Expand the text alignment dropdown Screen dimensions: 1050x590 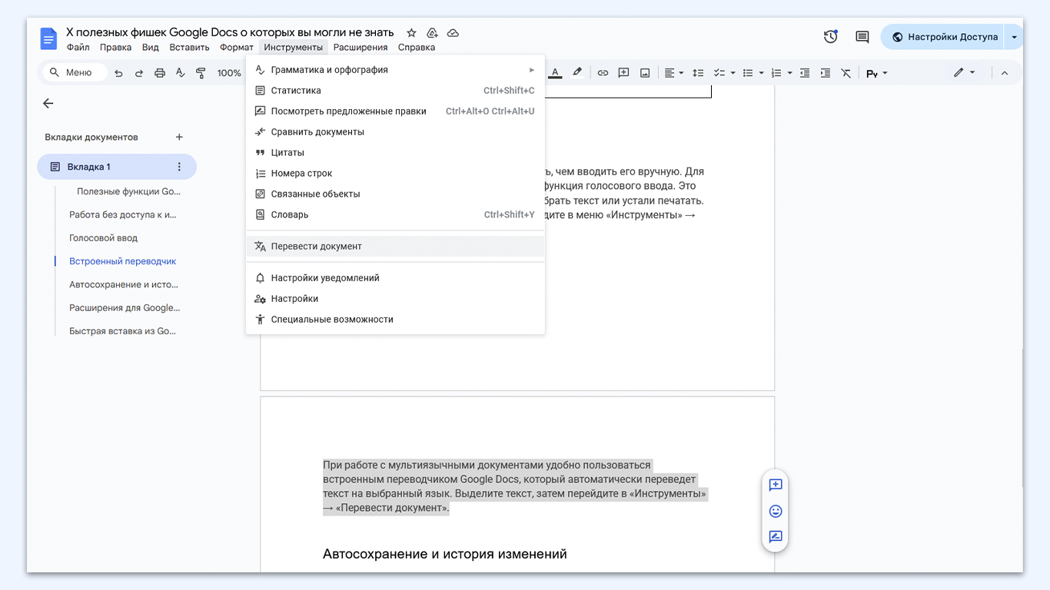point(682,73)
